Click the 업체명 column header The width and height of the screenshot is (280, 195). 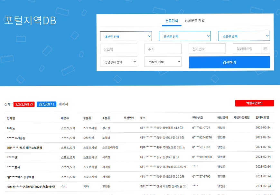click(11, 118)
